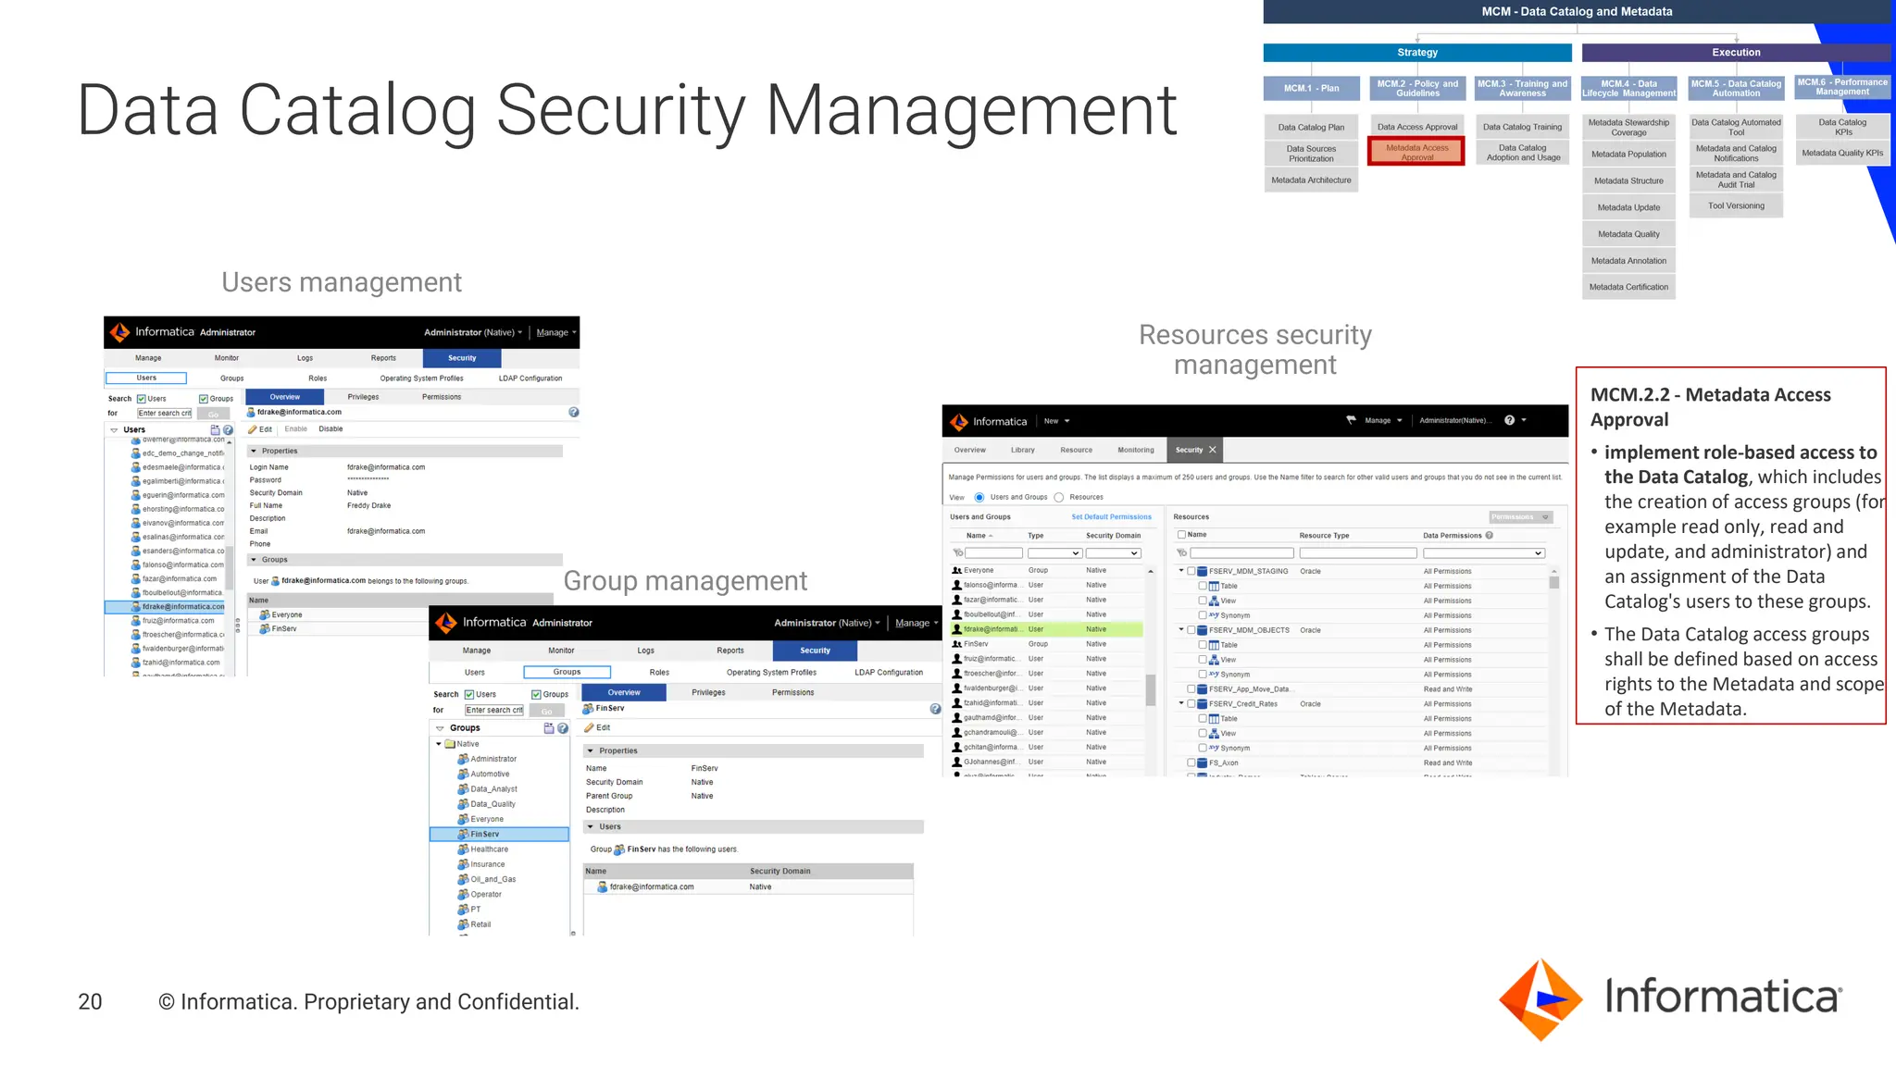Close the Security tab with its X icon
This screenshot has width=1896, height=1066.
1213,450
